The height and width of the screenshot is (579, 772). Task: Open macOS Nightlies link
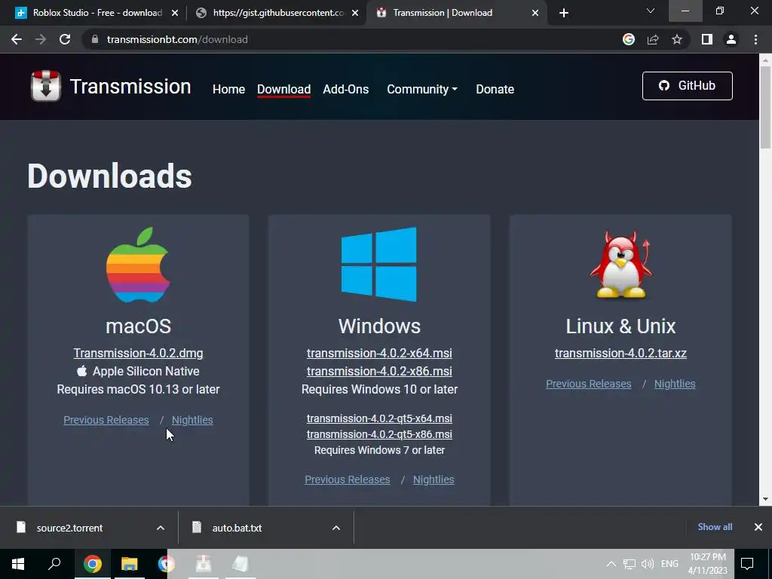point(192,420)
